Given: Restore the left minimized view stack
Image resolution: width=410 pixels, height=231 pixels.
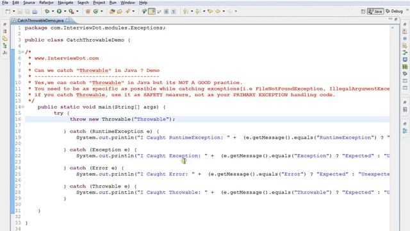Looking at the screenshot, I should [x=4, y=24].
